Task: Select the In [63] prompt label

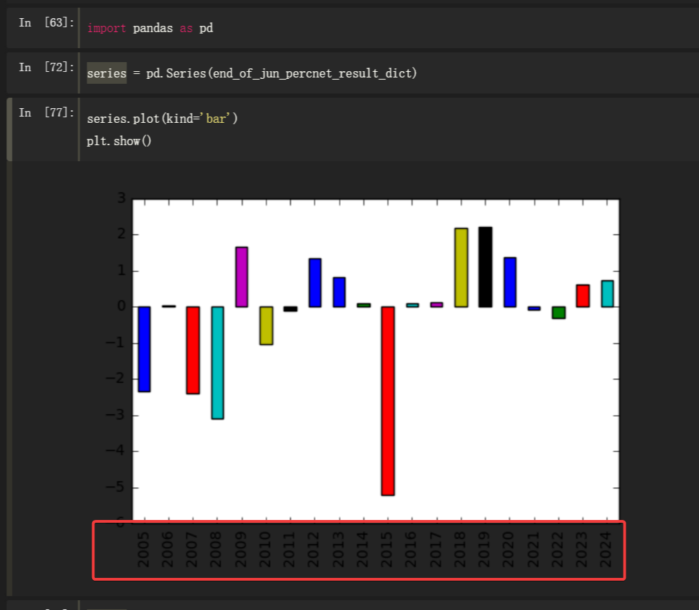Action: point(46,22)
